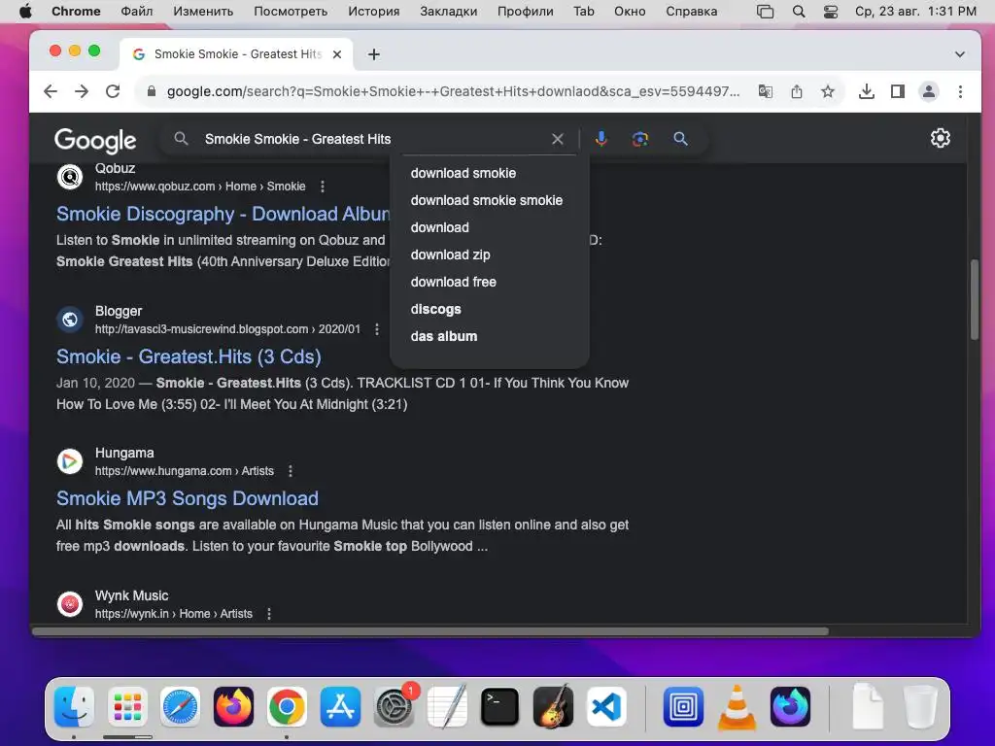Start voice search with microphone icon

click(x=600, y=139)
